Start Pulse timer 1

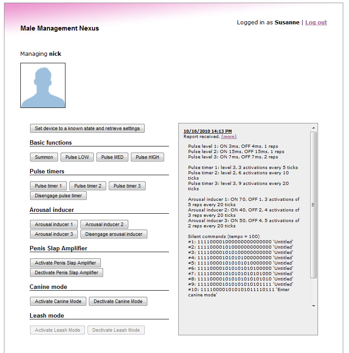(48, 186)
